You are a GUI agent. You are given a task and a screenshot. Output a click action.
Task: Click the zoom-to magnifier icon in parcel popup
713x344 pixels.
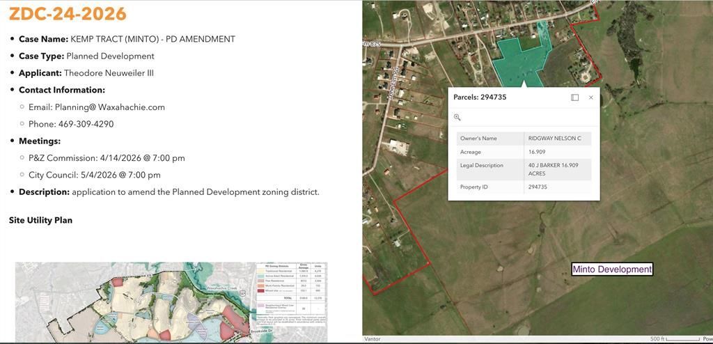click(457, 117)
